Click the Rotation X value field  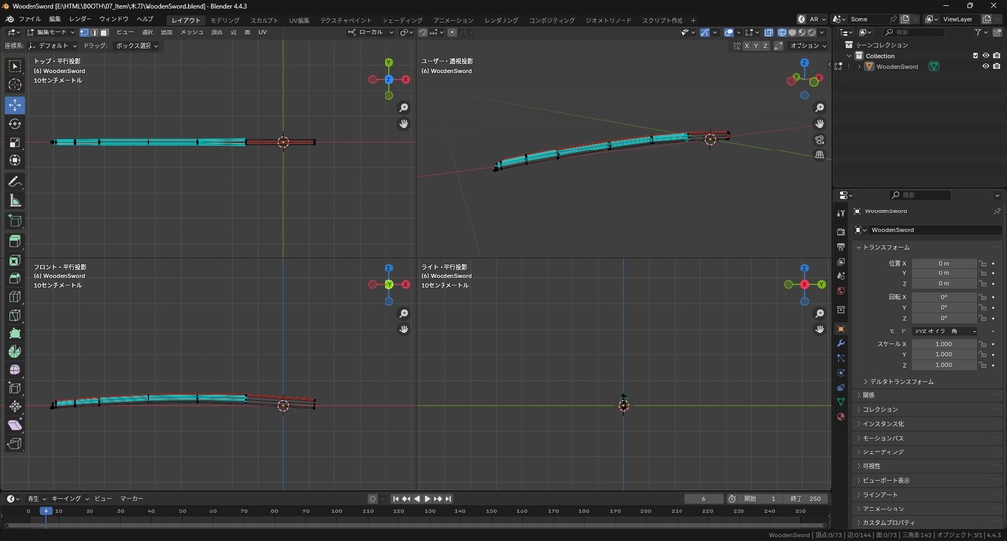tap(943, 297)
